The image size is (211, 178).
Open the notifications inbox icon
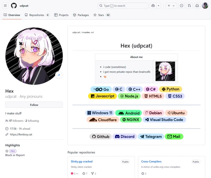click(197, 6)
